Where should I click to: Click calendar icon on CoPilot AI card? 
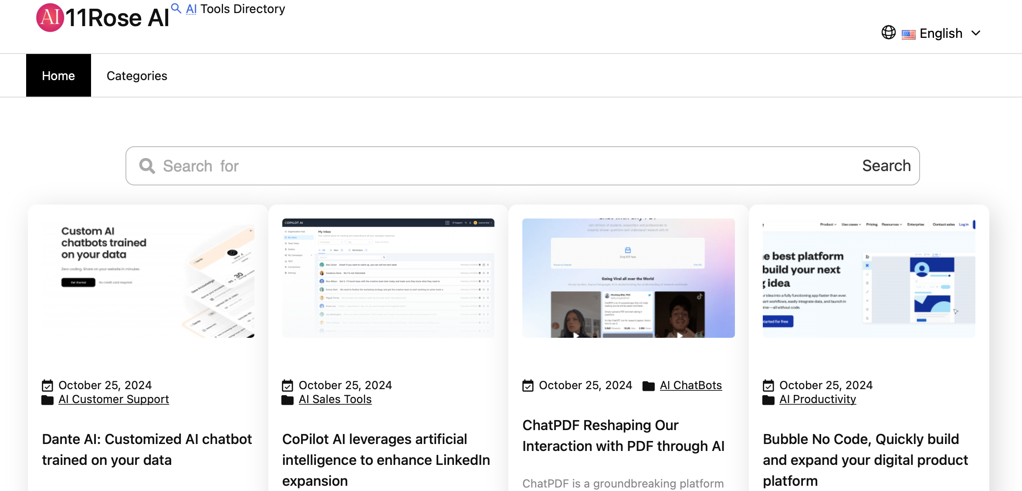288,386
